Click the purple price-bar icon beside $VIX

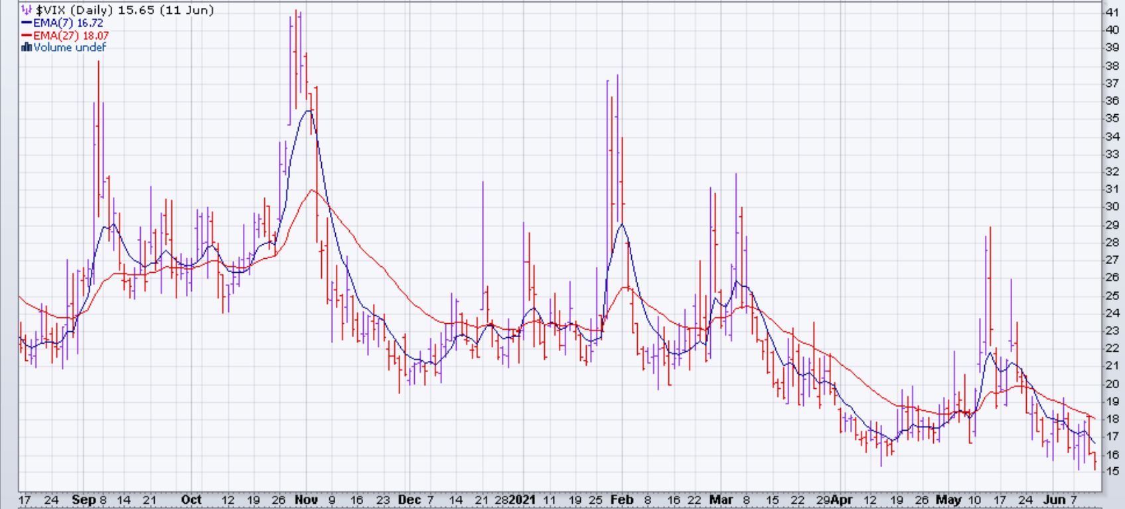coord(27,11)
